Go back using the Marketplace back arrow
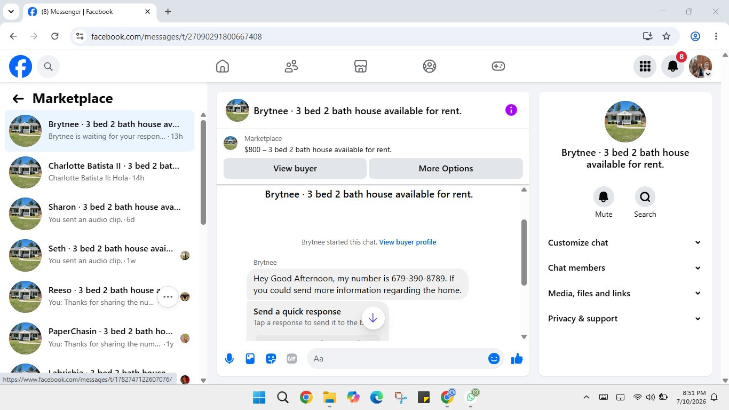The width and height of the screenshot is (729, 410). tap(18, 98)
